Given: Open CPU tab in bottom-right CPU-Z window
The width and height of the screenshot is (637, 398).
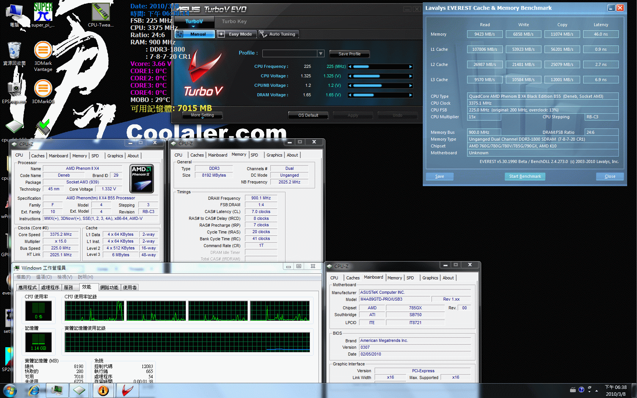Looking at the screenshot, I should coord(334,278).
